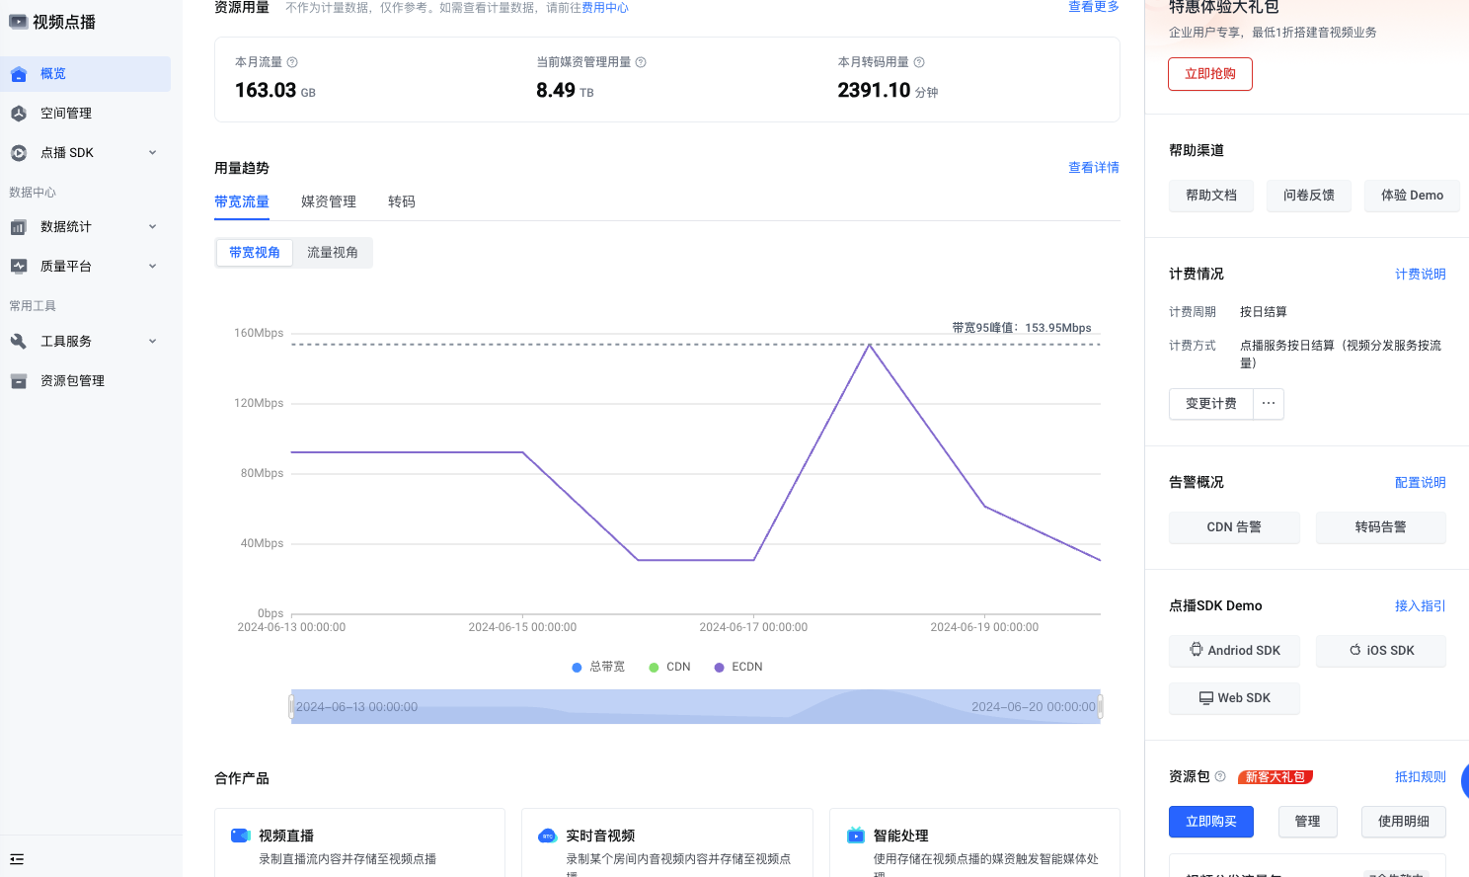Viewport: 1469px width, 877px height.
Task: Click help icon next to 本月转码用量
Action: [x=919, y=62]
